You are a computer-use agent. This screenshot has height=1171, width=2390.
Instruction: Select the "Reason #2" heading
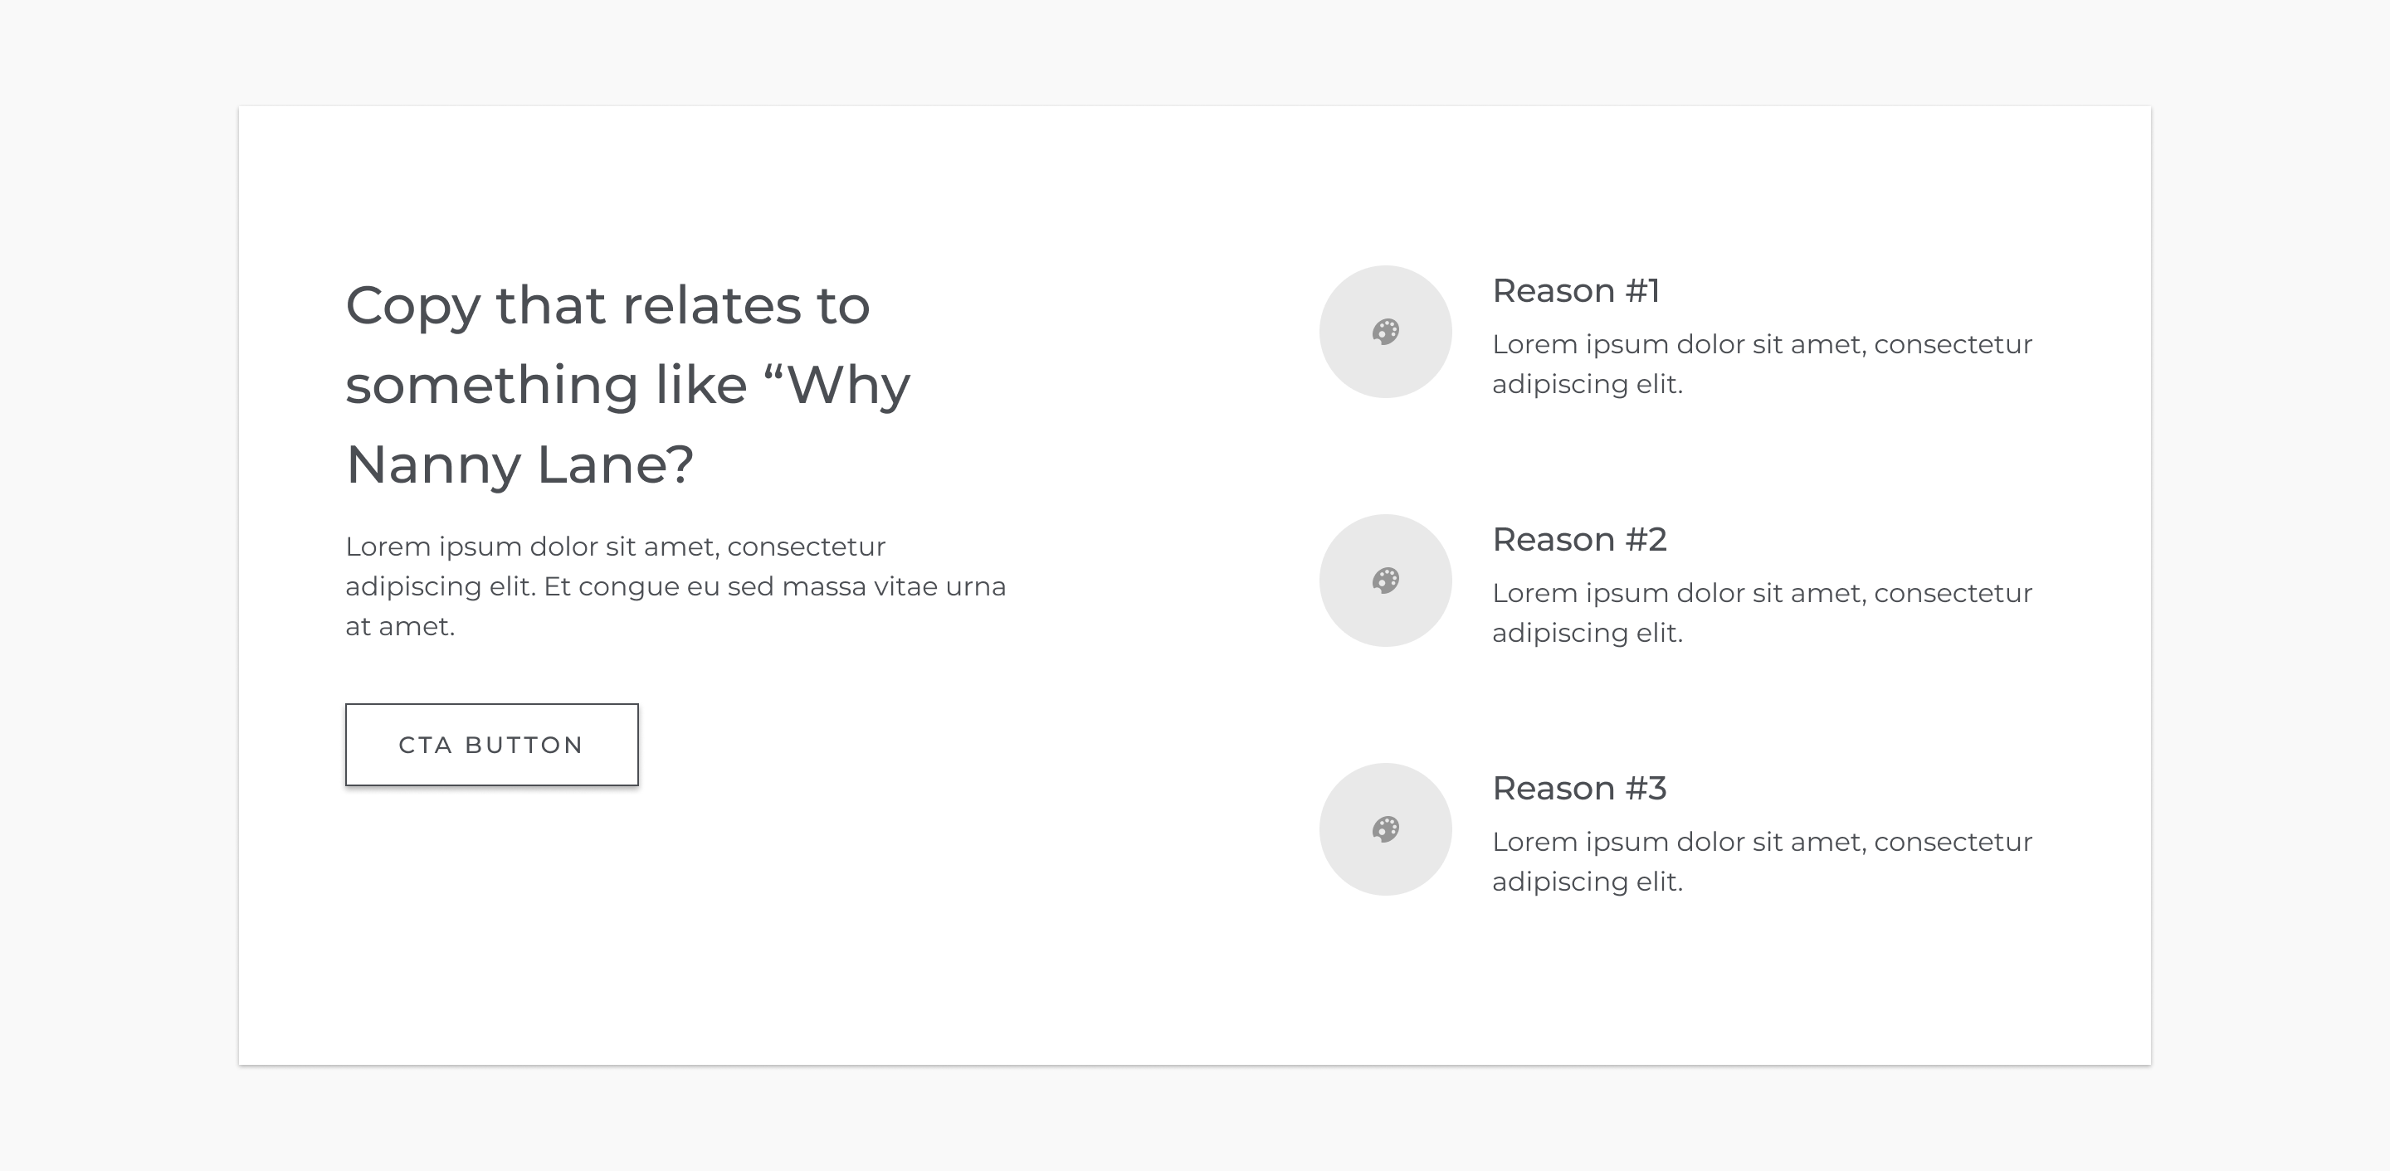pyautogui.click(x=1579, y=540)
